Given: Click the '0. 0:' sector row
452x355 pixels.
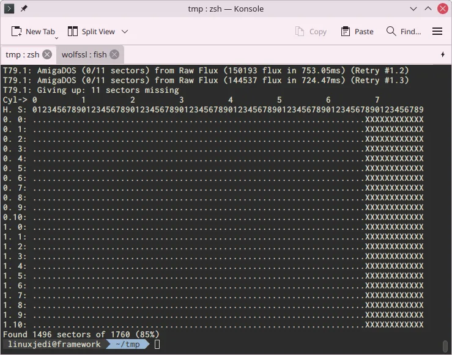Looking at the screenshot, I should 213,120.
